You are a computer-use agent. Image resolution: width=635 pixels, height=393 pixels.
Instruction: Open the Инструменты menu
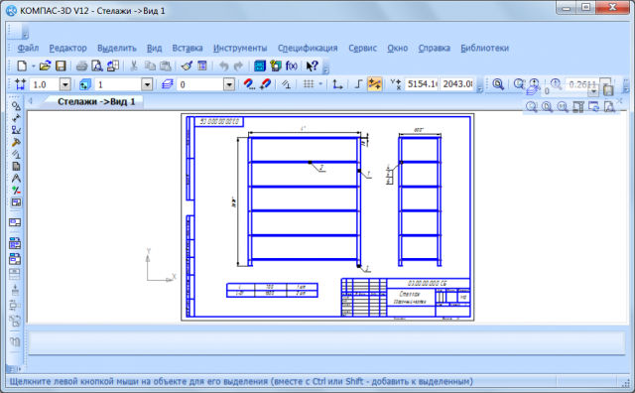(240, 48)
